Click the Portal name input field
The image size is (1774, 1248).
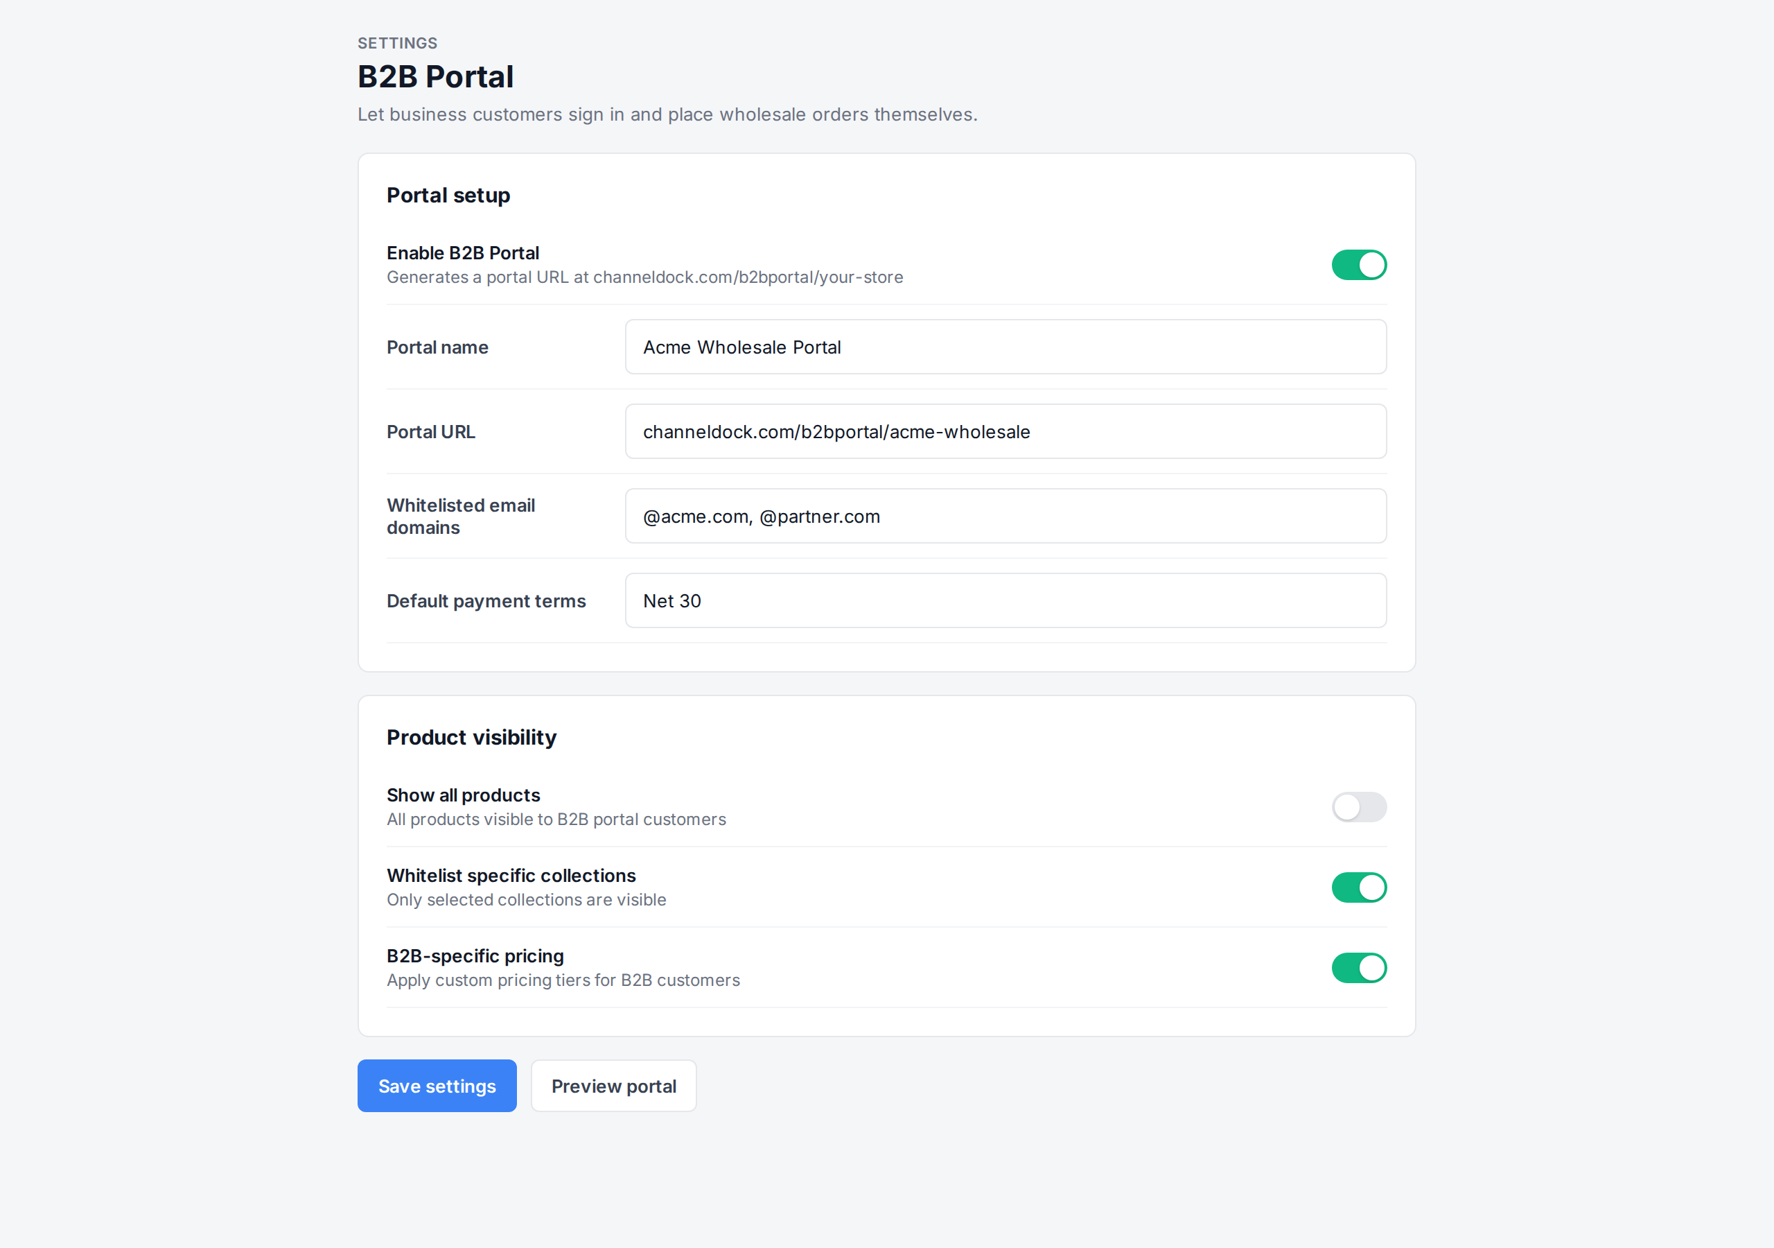1005,347
